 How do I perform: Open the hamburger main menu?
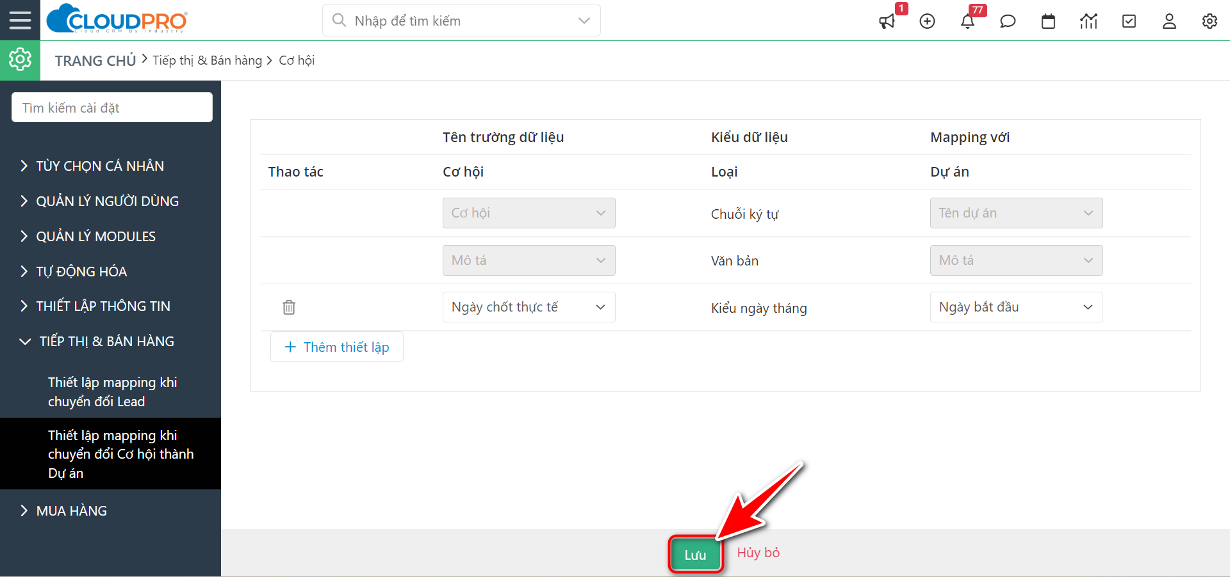pos(20,20)
